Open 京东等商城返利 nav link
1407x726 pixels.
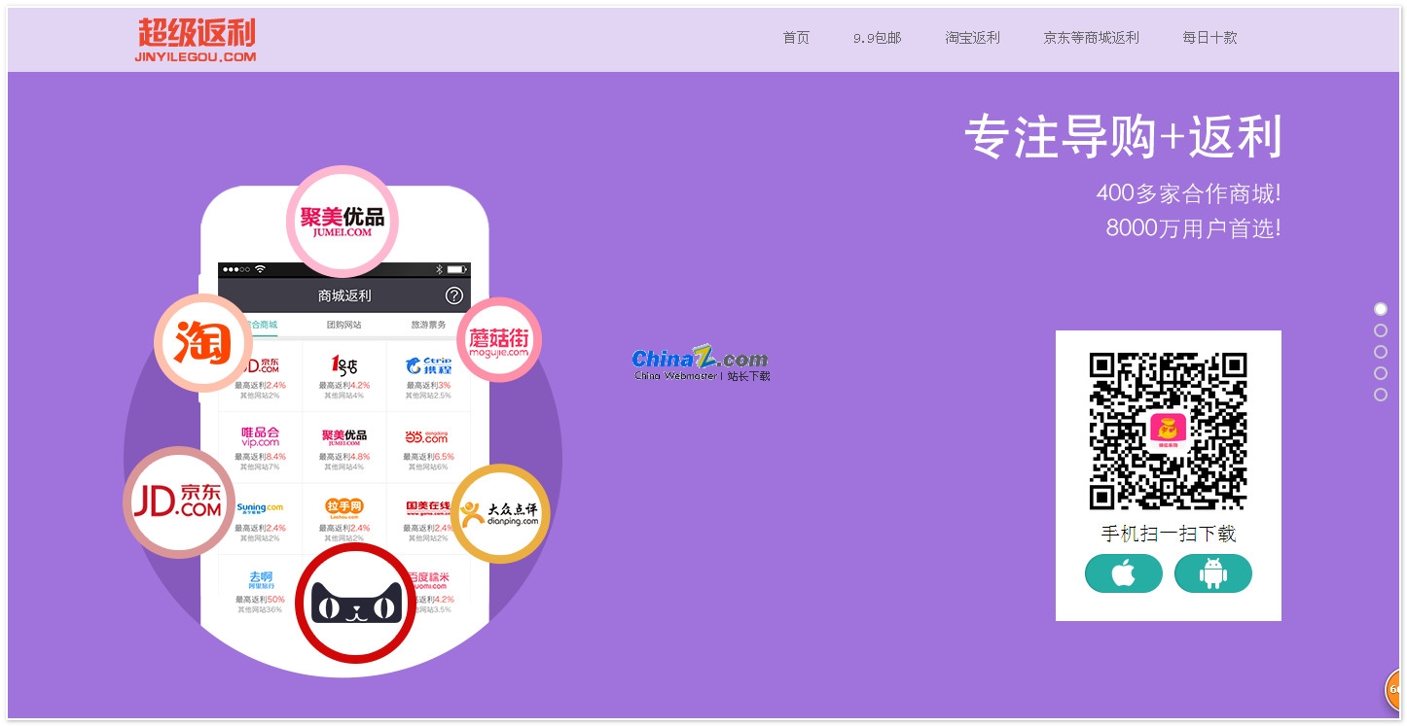point(1091,38)
